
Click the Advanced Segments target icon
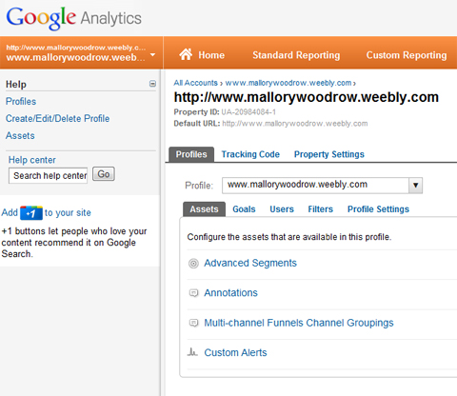tap(193, 264)
